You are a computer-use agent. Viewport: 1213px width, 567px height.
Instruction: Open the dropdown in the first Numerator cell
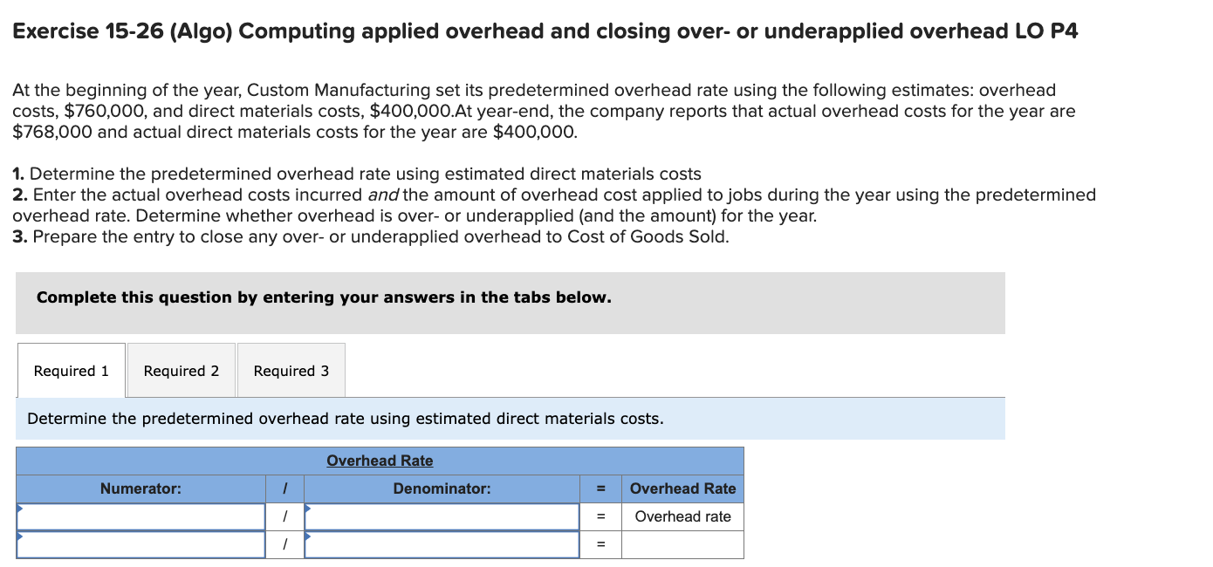click(140, 516)
